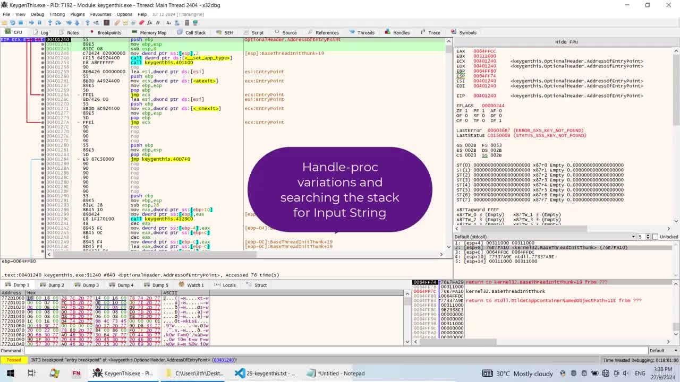
Task: Pause execution using the toolbar pause icon
Action: click(x=39, y=23)
